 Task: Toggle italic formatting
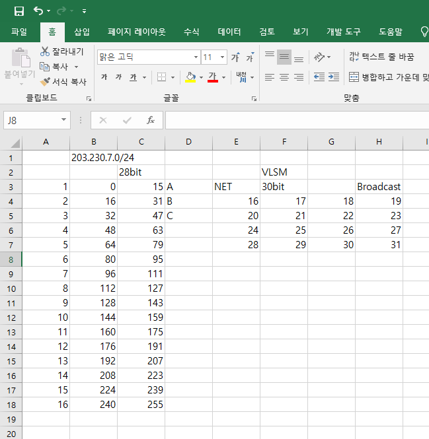pyautogui.click(x=118, y=77)
